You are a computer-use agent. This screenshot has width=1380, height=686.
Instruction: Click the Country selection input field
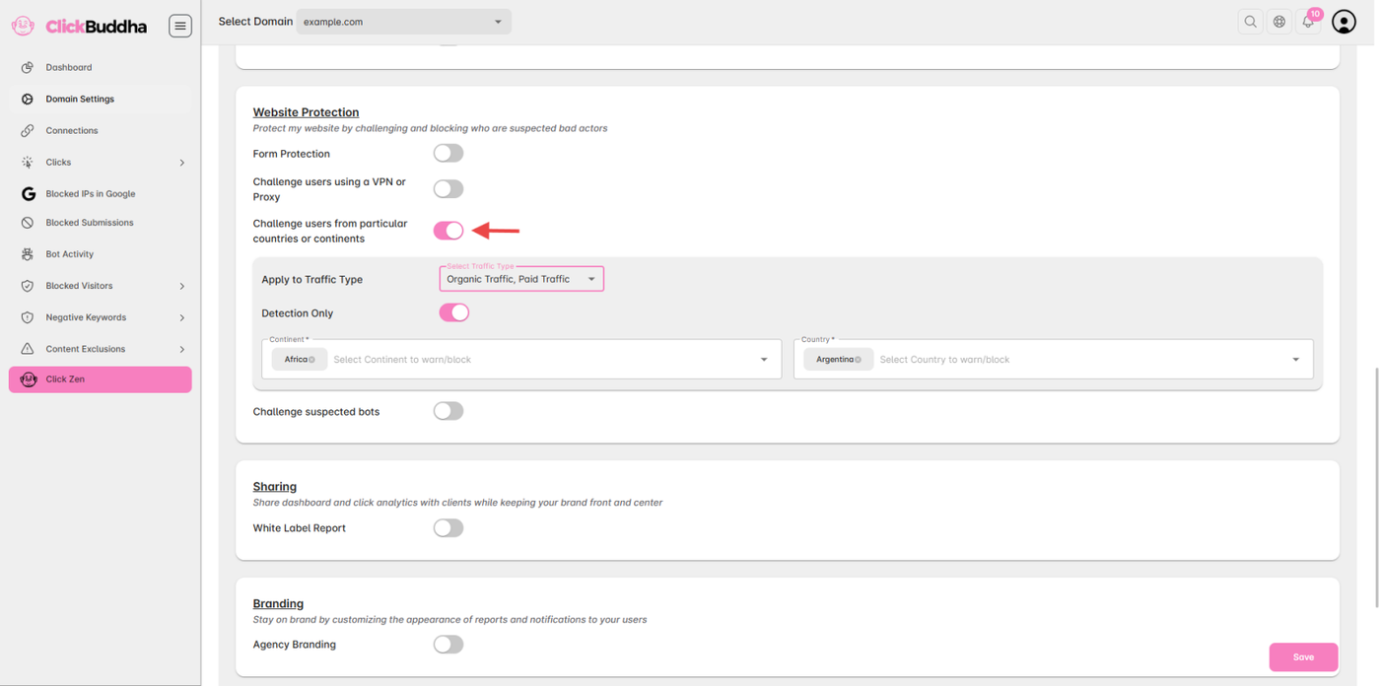tap(1074, 360)
